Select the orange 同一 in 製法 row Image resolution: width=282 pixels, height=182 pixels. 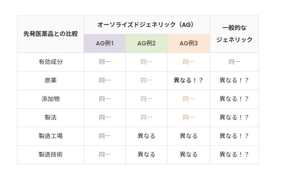(x=189, y=117)
